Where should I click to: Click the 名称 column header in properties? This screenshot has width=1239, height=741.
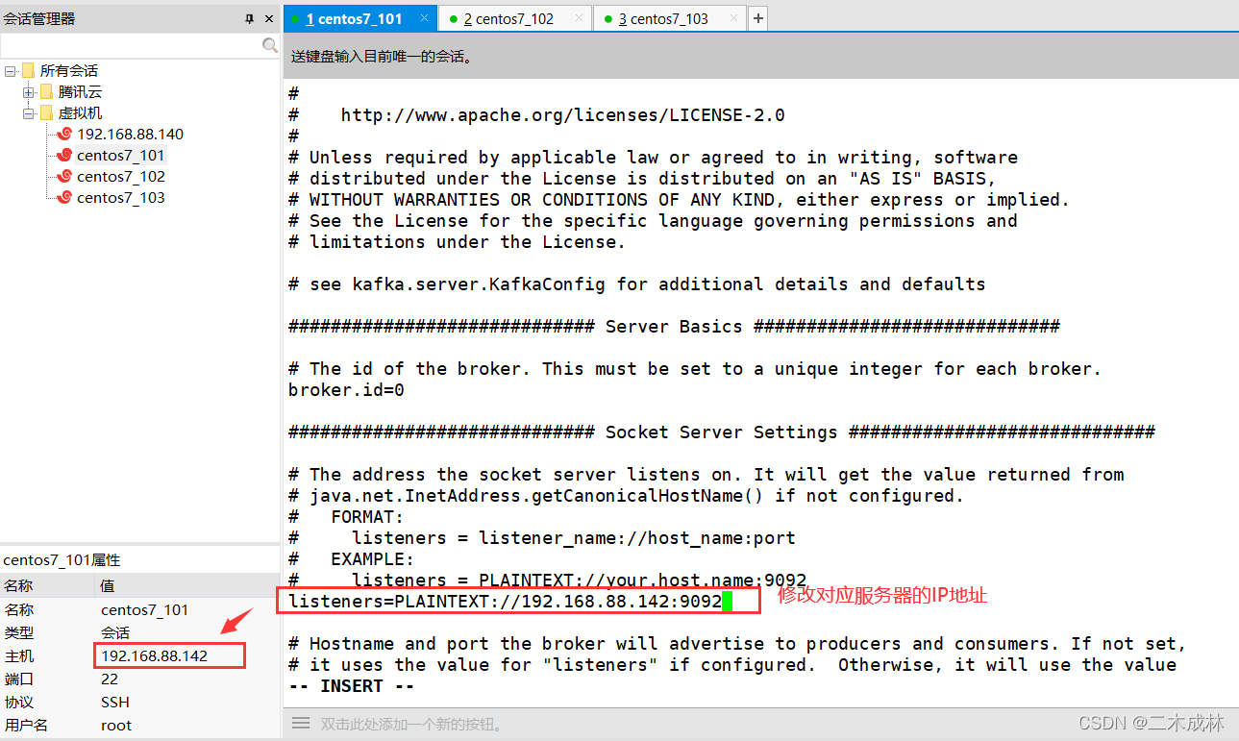[48, 585]
